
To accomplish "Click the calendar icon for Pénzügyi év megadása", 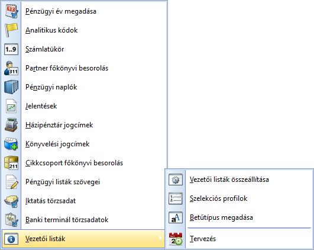I will (x=11, y=11).
